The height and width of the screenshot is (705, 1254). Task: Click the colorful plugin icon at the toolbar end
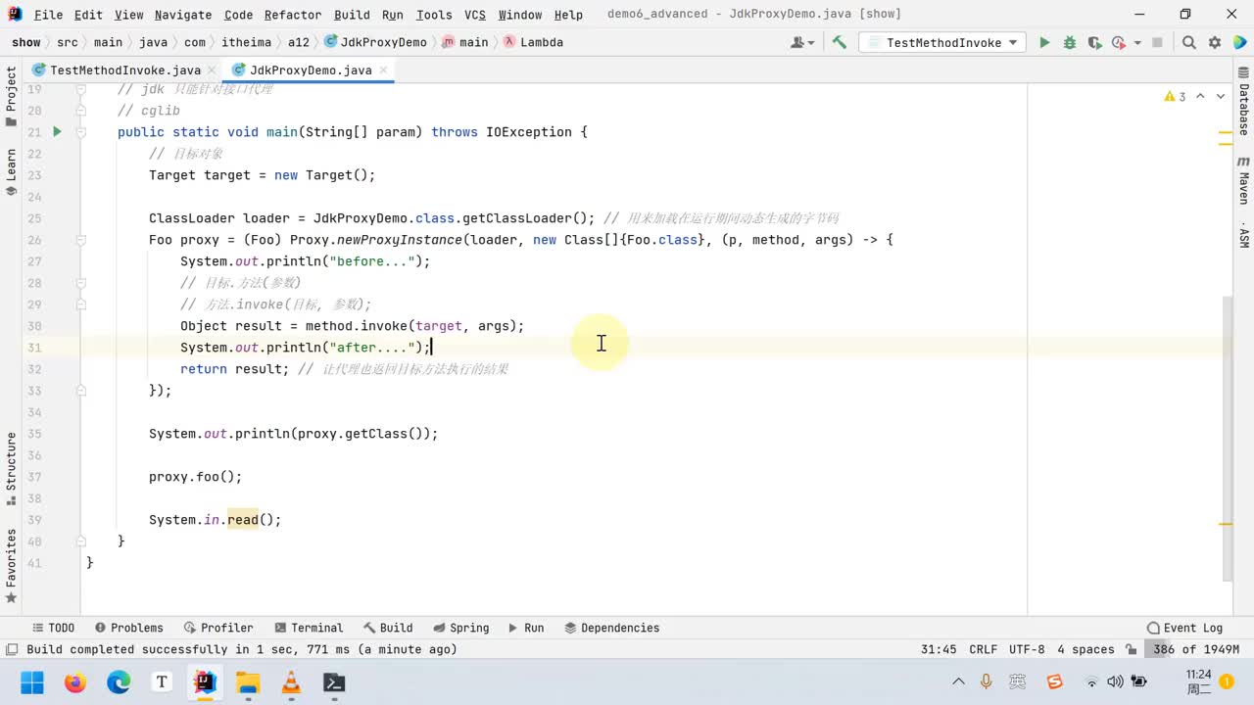coord(1239,42)
